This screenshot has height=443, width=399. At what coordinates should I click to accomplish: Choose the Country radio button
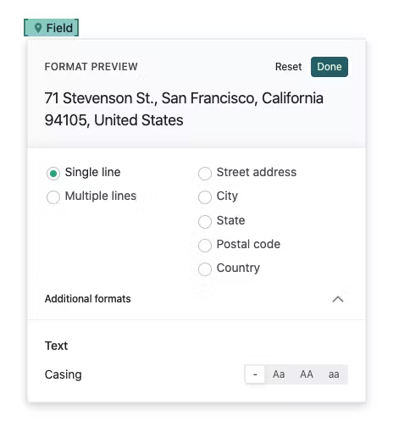click(x=205, y=269)
